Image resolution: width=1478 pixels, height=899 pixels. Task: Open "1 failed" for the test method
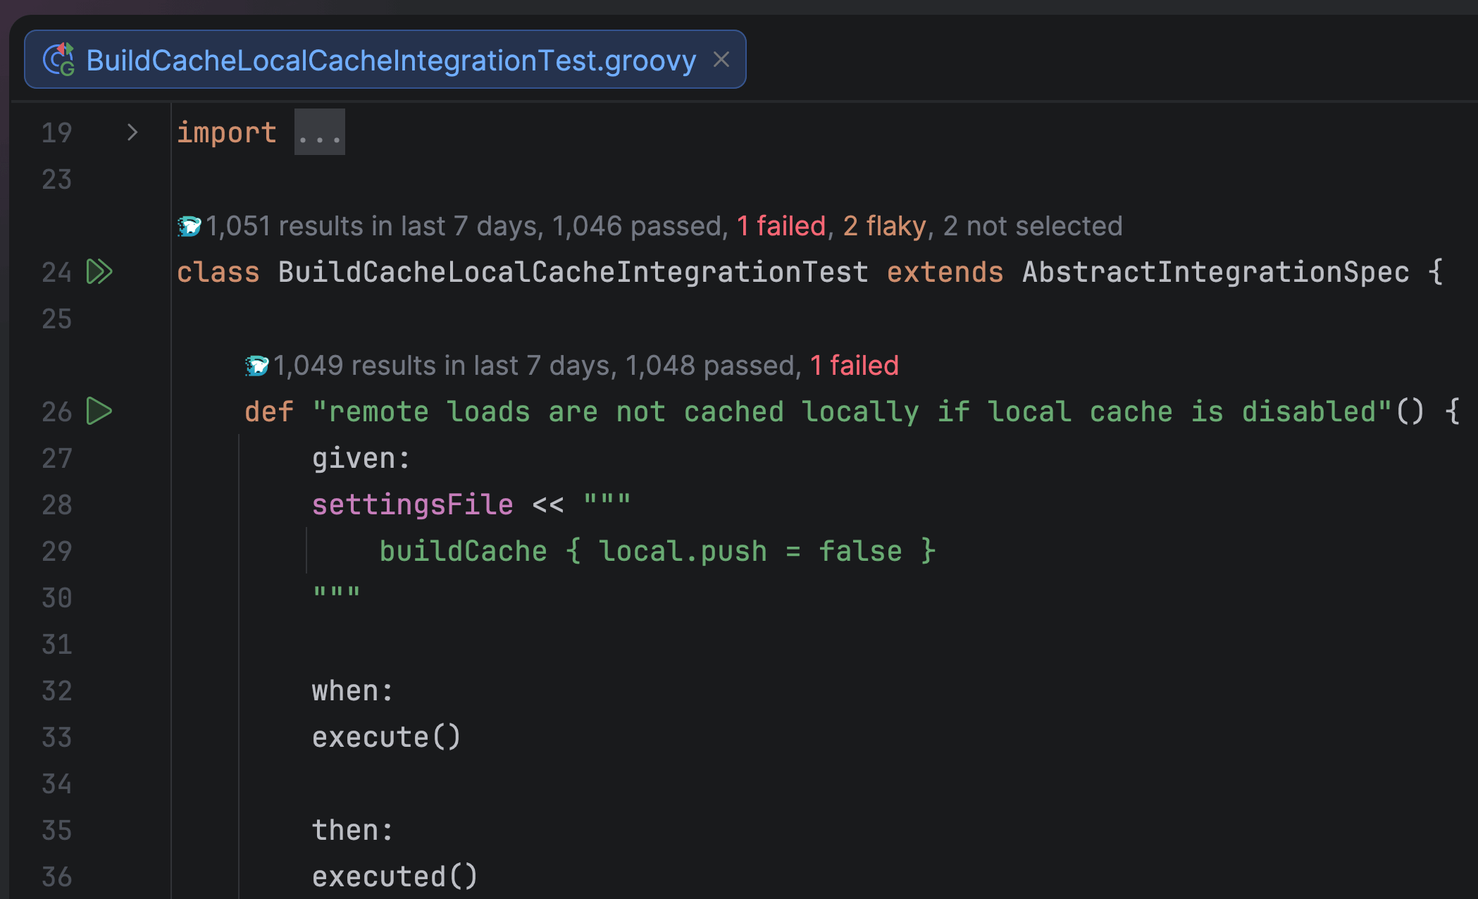tap(854, 365)
